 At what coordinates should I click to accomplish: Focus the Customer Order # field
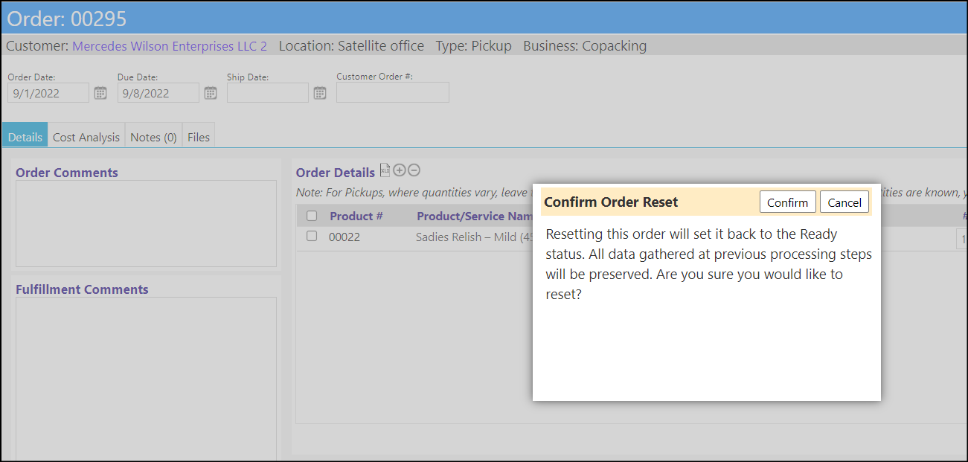tap(393, 92)
